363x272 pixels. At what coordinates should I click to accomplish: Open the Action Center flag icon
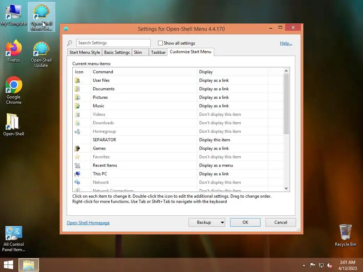click(312, 265)
